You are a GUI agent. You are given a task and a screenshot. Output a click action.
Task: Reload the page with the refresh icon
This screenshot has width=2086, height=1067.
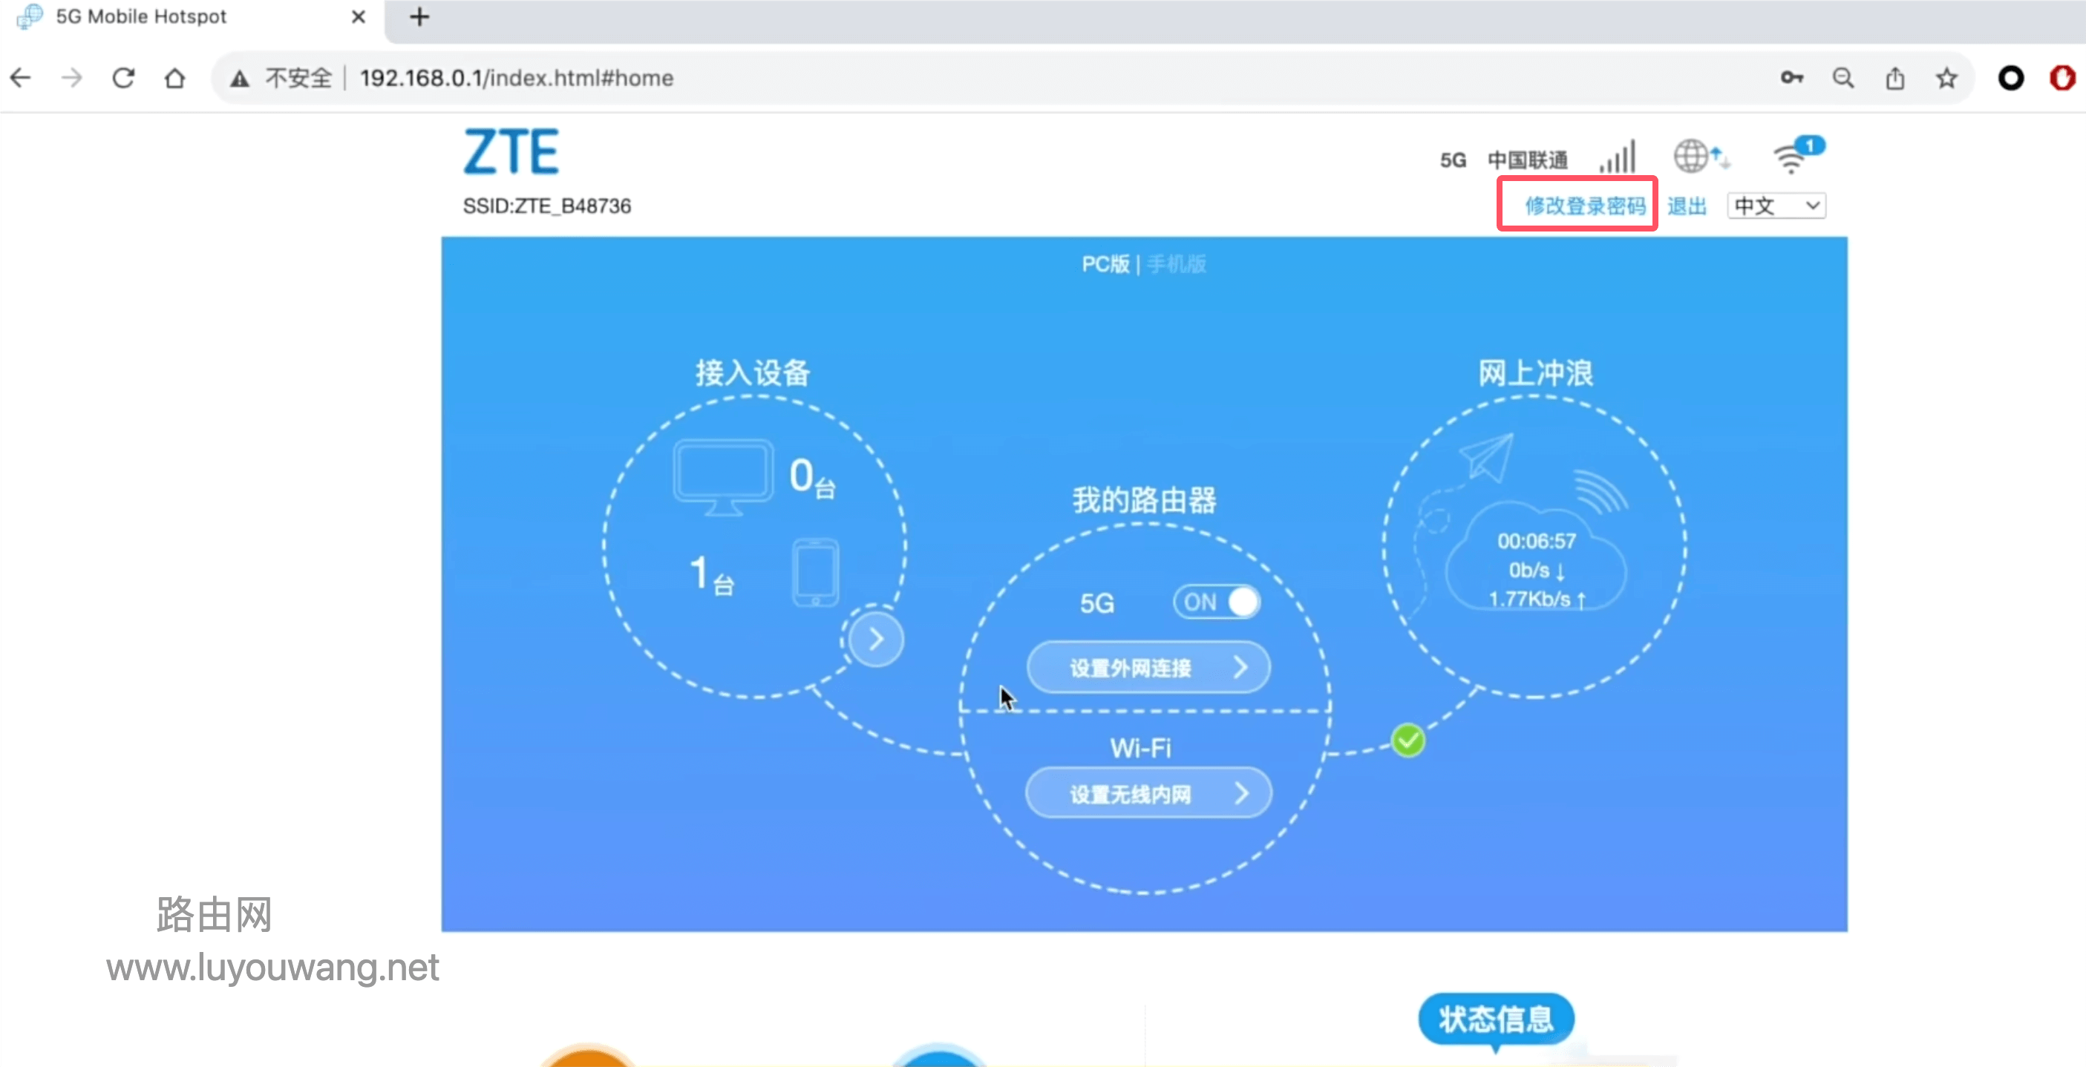pos(122,78)
